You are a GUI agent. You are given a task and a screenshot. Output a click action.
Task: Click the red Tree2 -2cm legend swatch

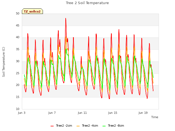point(52,126)
